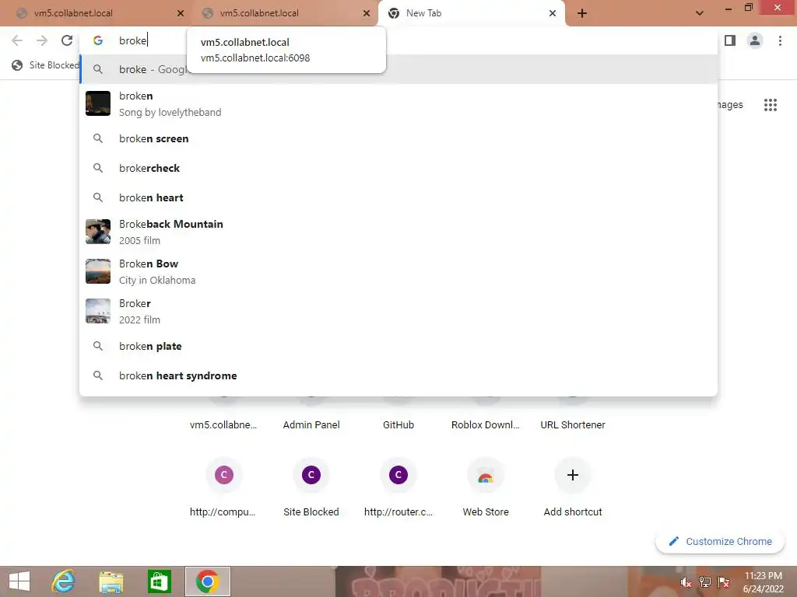Close the New Tab tab

click(x=553, y=13)
